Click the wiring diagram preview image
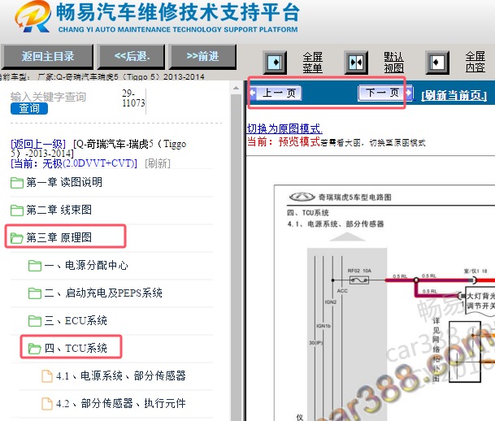Image resolution: width=495 pixels, height=421 pixels. click(x=384, y=303)
